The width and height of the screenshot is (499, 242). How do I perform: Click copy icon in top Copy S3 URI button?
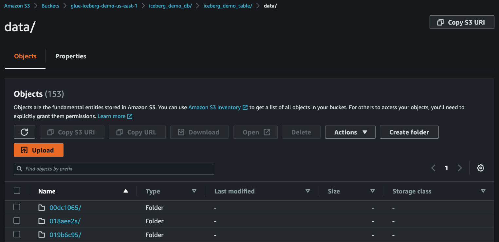[440, 22]
